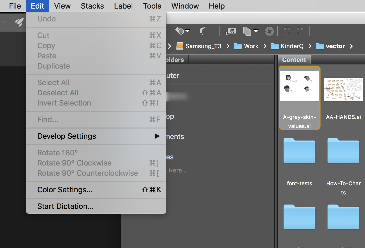The width and height of the screenshot is (365, 248).
Task: Select the AA-HANDS.ai thumbnail
Action: [x=343, y=89]
